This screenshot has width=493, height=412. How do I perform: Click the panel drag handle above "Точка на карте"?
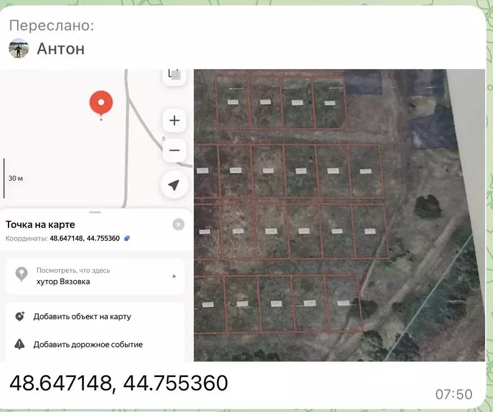95,212
